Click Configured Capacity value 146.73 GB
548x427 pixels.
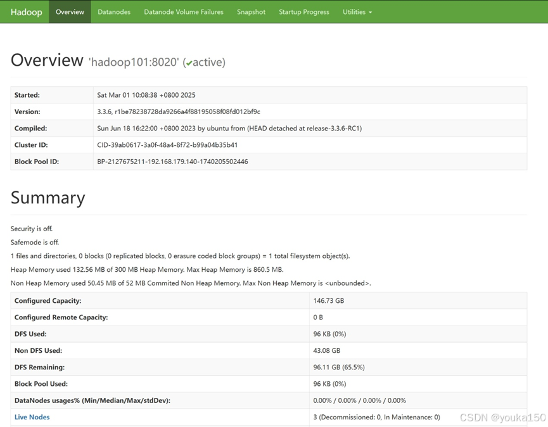(329, 300)
